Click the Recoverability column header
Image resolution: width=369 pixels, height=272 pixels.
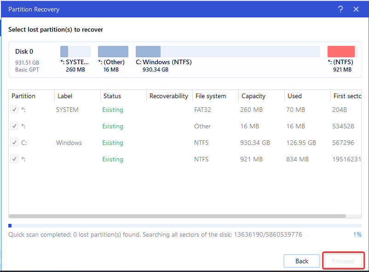point(169,96)
